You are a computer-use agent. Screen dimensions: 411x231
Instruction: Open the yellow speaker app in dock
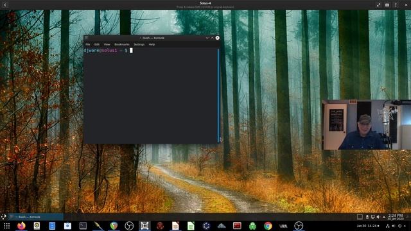37,226
